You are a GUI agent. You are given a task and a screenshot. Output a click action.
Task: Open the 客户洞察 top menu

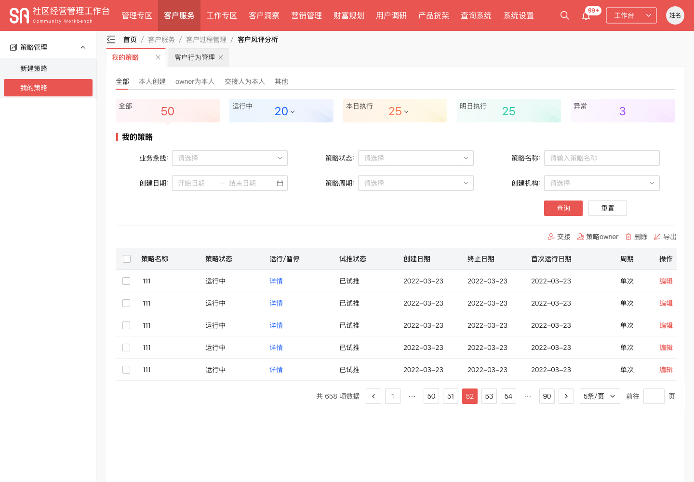264,15
